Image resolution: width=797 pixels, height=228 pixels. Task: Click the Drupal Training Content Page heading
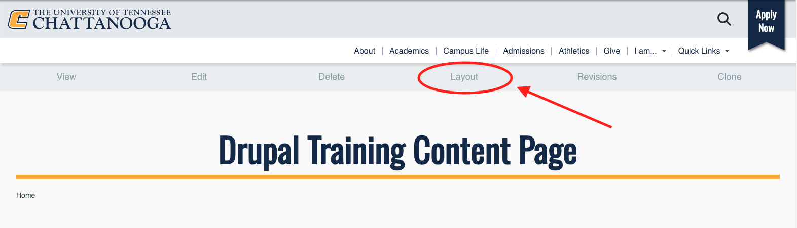[x=397, y=151]
